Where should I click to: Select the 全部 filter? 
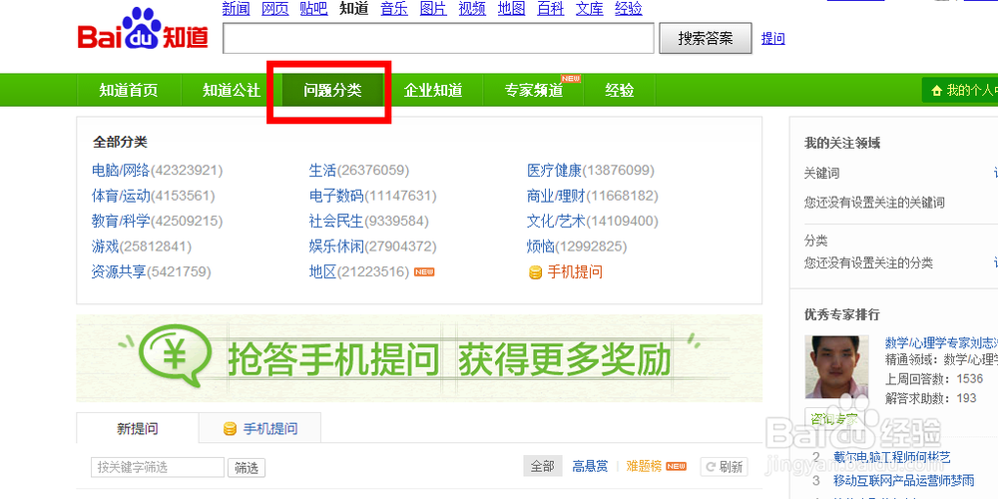pos(542,466)
